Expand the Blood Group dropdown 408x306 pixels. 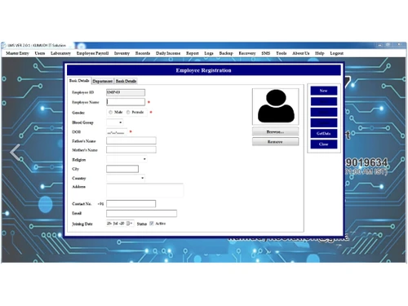pyautogui.click(x=120, y=122)
